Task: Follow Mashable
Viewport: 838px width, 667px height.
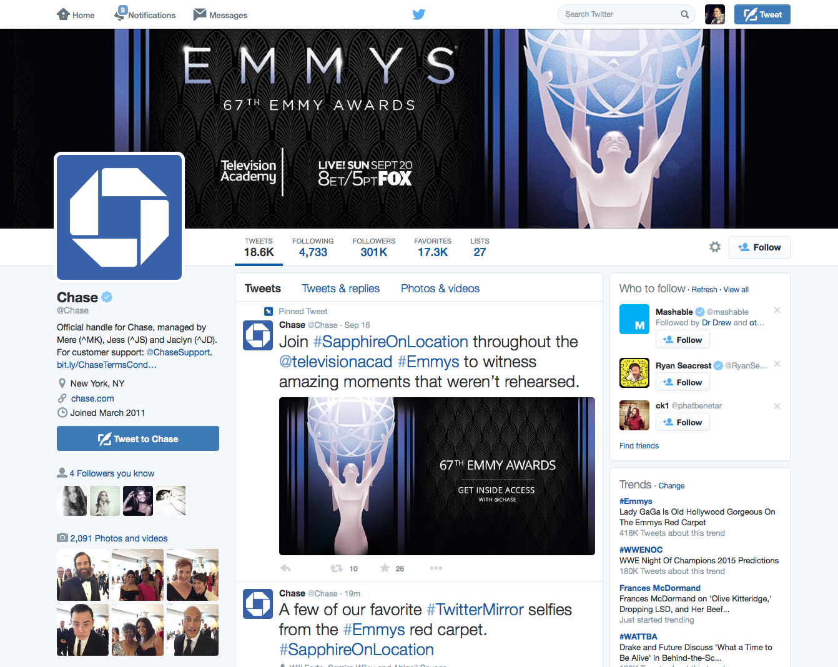Action: pyautogui.click(x=683, y=340)
